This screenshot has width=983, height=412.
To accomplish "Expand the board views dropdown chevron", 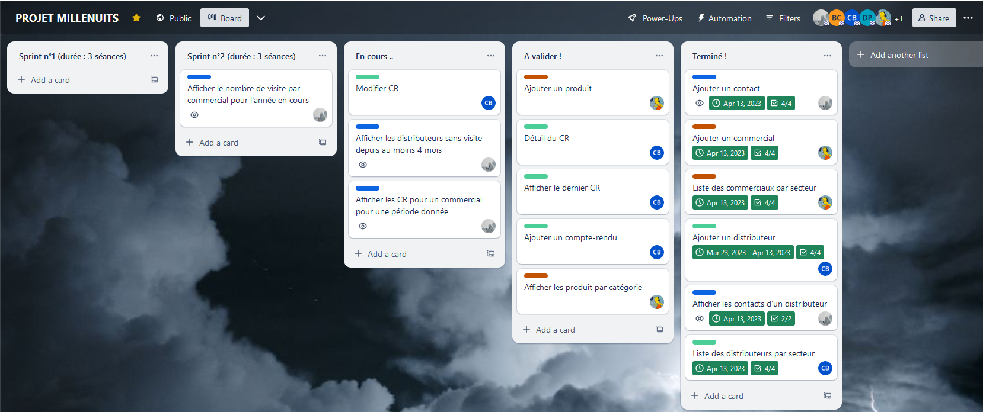I will tap(261, 18).
